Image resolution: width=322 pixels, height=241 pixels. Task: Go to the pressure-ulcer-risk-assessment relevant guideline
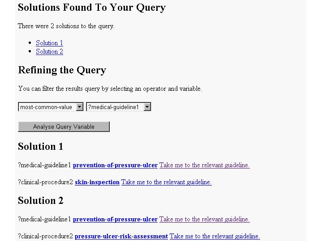(x=215, y=236)
